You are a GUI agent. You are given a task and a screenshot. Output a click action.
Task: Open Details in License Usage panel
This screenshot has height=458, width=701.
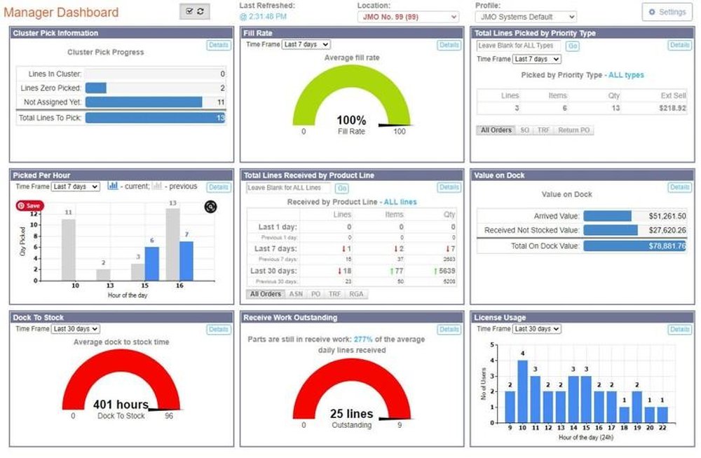[679, 330]
